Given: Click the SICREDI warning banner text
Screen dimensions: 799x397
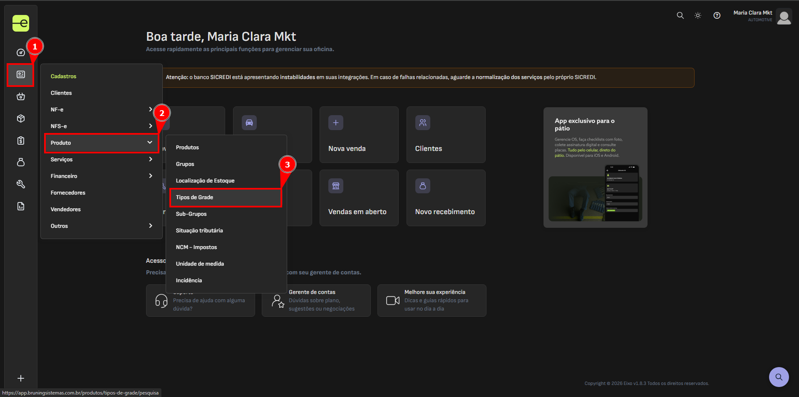Looking at the screenshot, I should [381, 77].
